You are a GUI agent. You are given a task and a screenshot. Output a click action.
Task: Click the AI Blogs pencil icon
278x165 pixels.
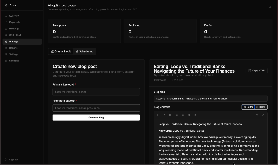pyautogui.click(x=6, y=41)
